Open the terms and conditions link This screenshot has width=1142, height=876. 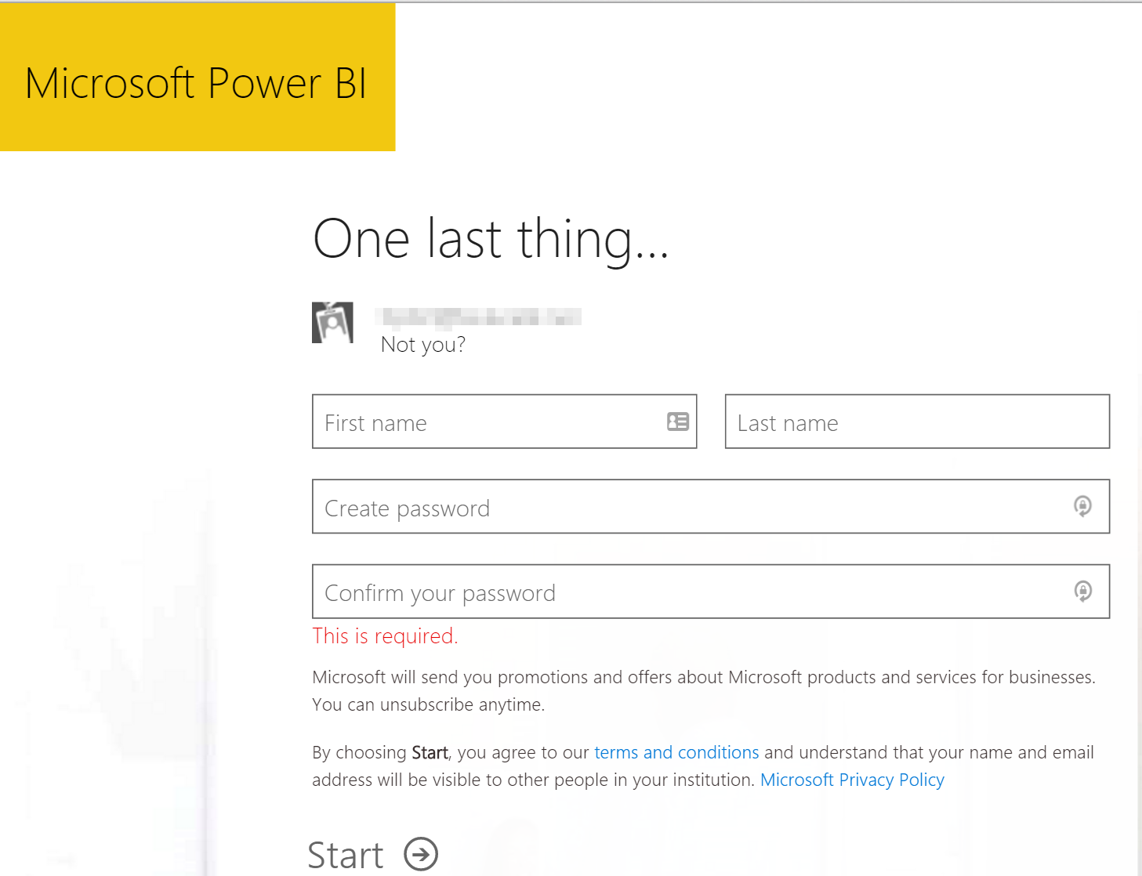(x=676, y=752)
